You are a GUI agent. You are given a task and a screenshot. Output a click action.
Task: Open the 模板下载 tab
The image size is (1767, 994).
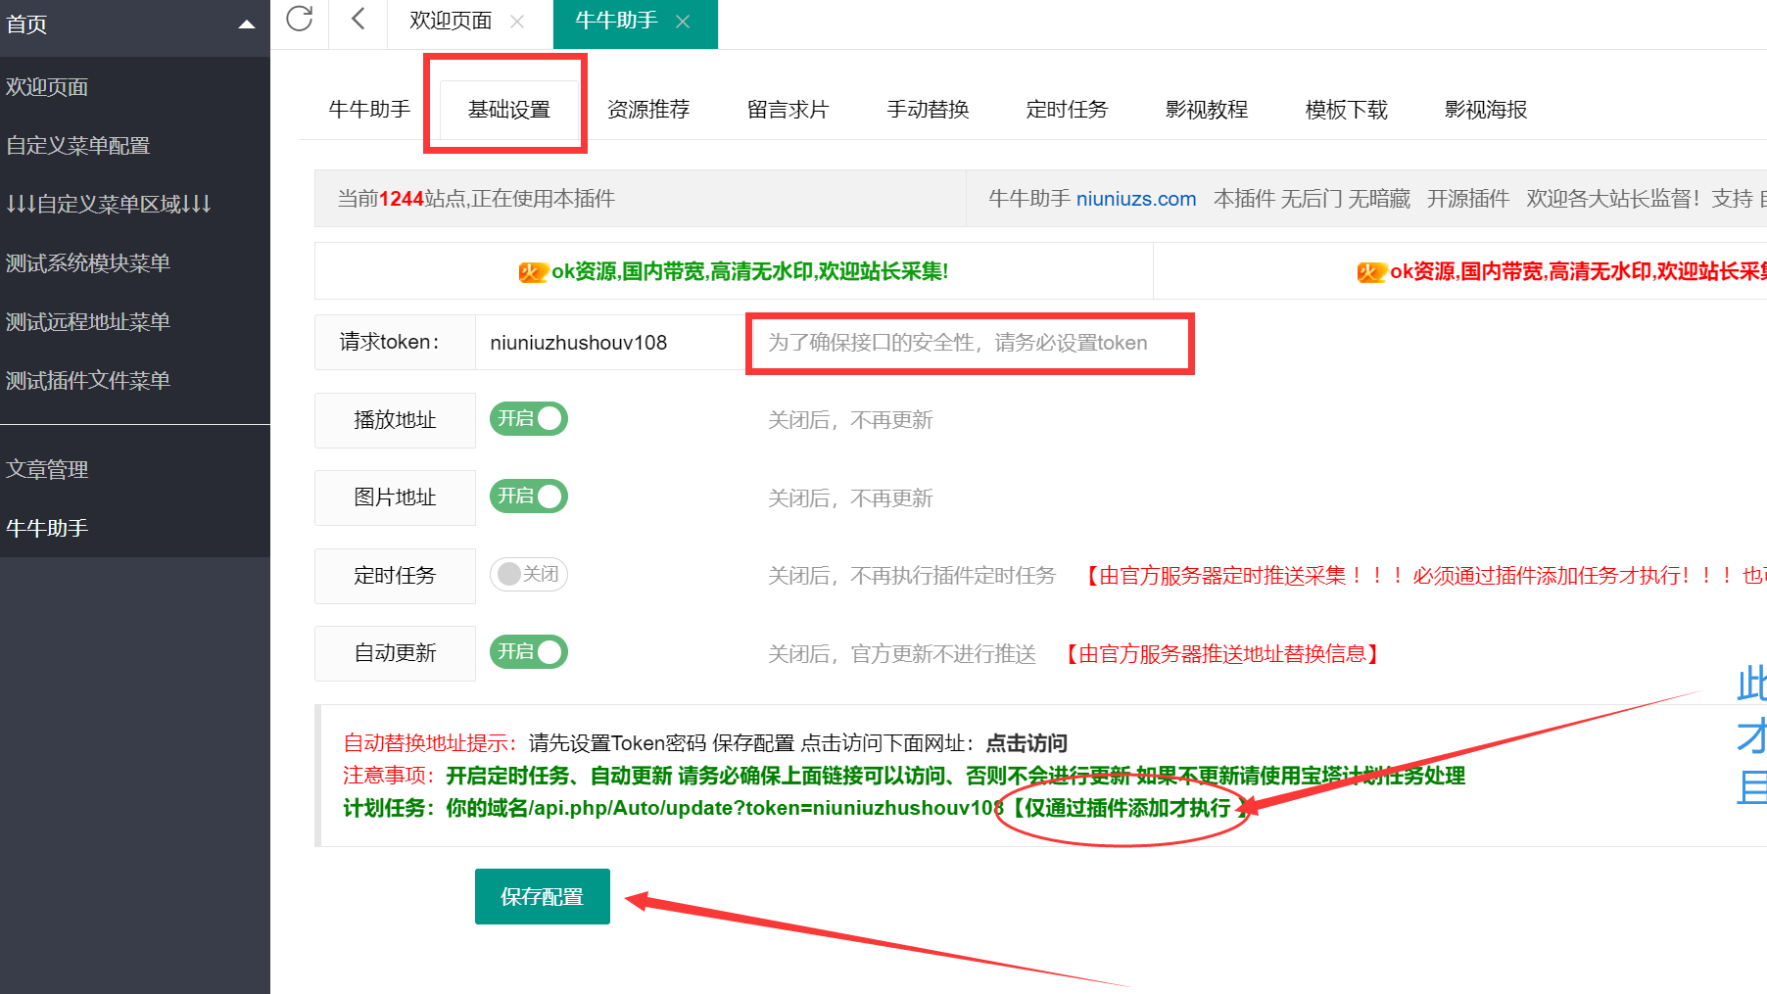(x=1347, y=109)
